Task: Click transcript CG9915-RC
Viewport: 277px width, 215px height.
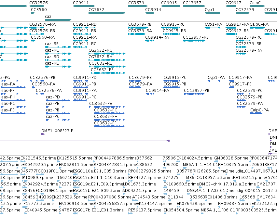Action: coord(173,24)
